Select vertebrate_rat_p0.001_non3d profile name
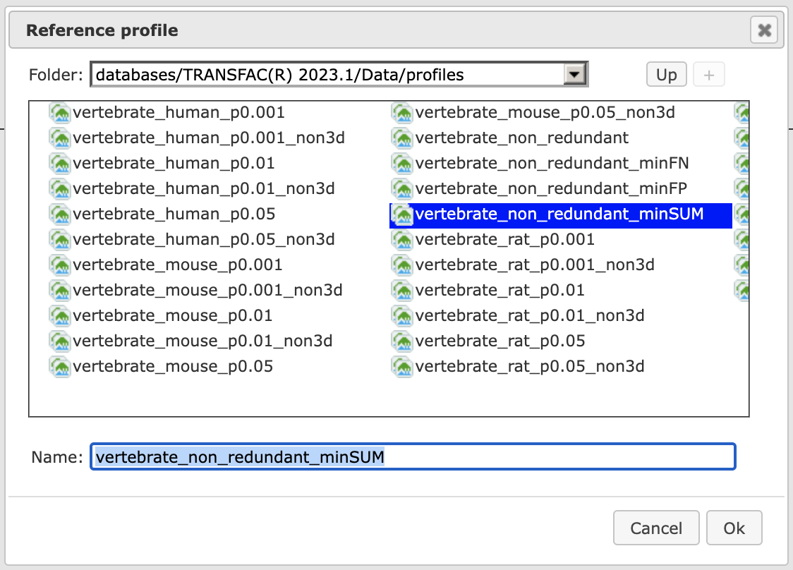 [535, 265]
